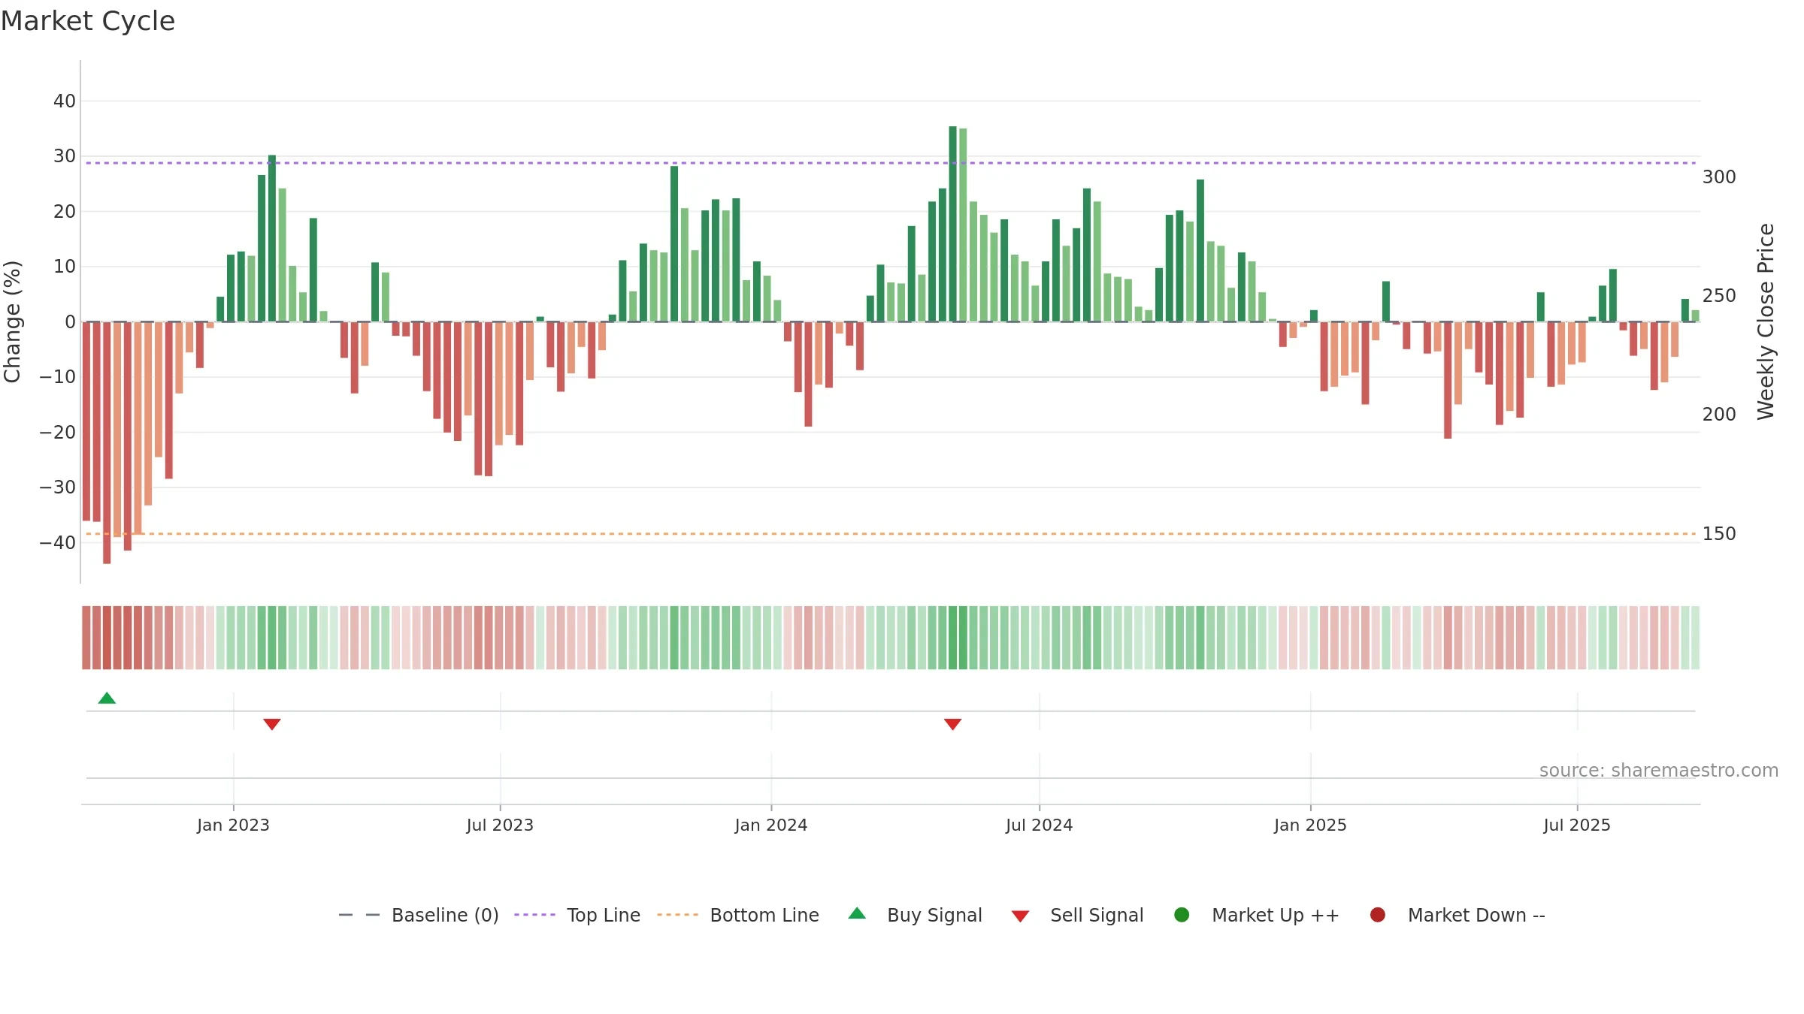Toggle Baseline (0) legend entry

pyautogui.click(x=419, y=915)
